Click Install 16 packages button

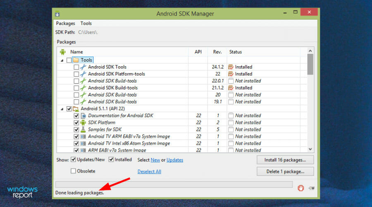[285, 160]
